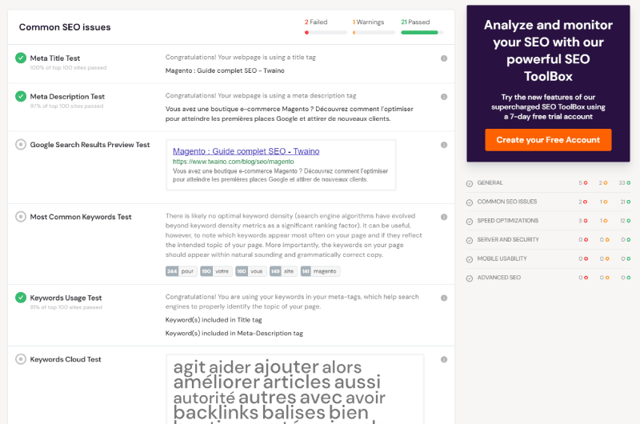Click the check circle icon beside SERVER AND SECURITY
This screenshot has height=424, width=640.
470,240
